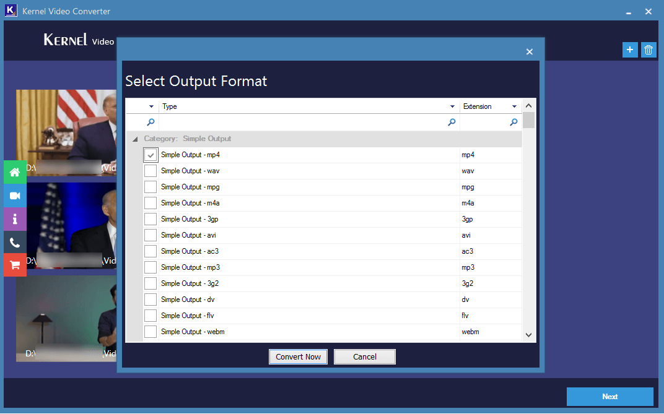Click the 'mp4' extension cell
This screenshot has height=414, width=664.
click(491, 155)
